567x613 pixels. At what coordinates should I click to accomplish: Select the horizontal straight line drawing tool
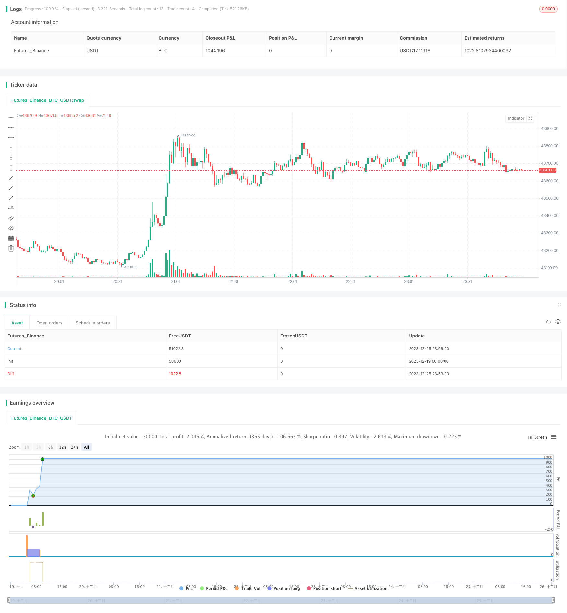11,118
